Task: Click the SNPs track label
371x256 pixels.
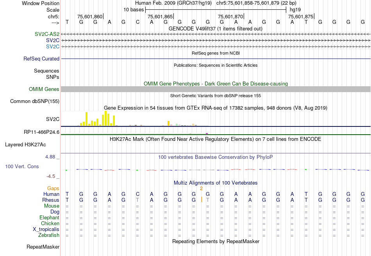Action: tap(53, 77)
